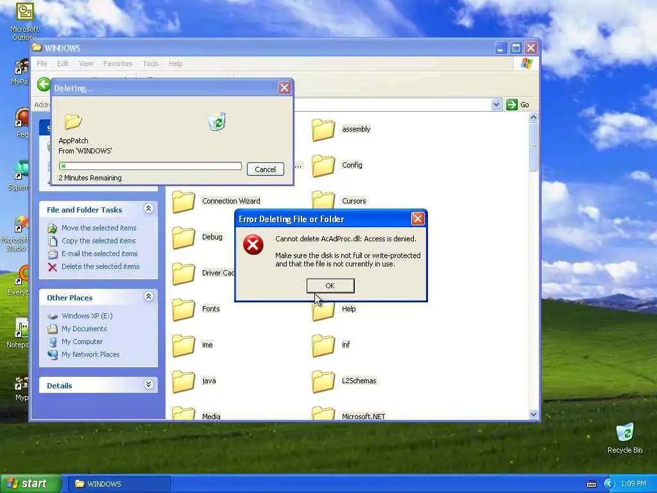Select the Media folder label
The height and width of the screenshot is (493, 657).
click(211, 416)
